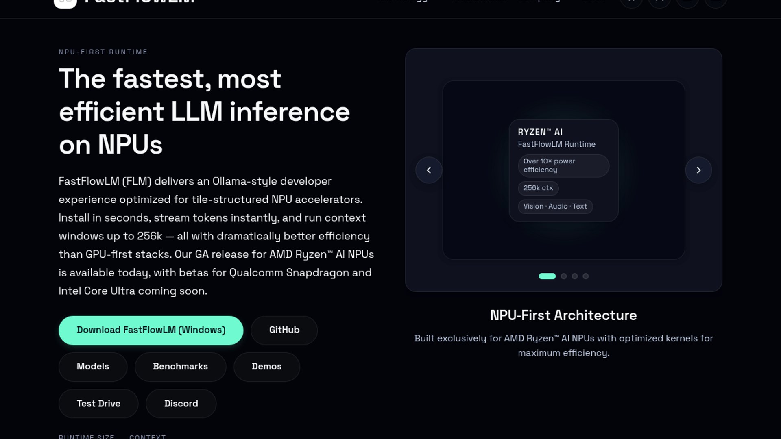Jump to the third carousel dot
This screenshot has width=781, height=439.
click(x=575, y=276)
